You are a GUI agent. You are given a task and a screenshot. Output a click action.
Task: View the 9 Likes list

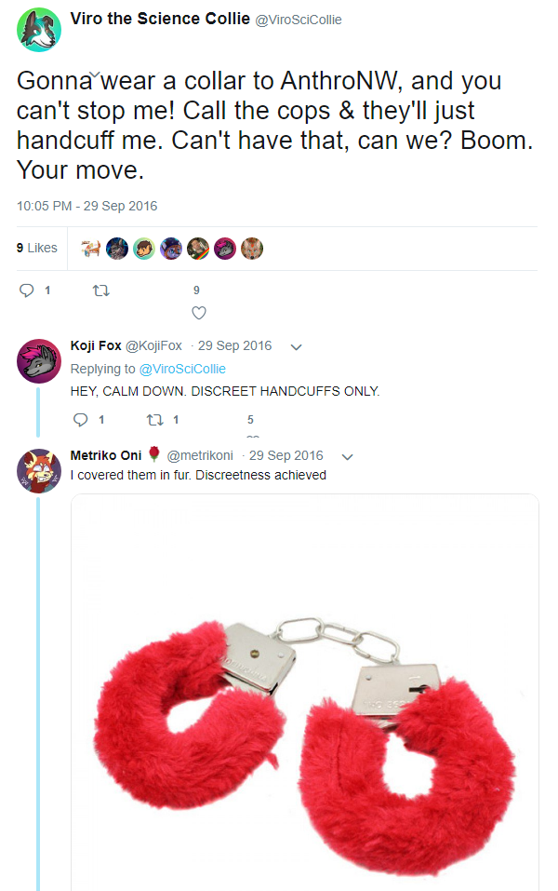coord(37,248)
